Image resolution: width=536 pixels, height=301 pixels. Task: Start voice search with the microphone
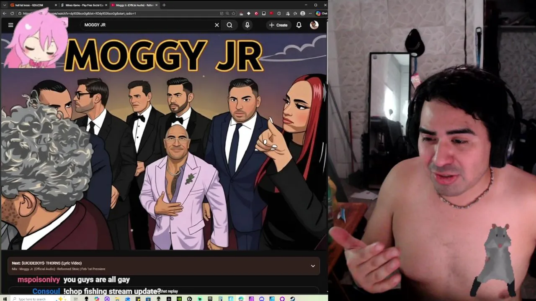pyautogui.click(x=247, y=25)
